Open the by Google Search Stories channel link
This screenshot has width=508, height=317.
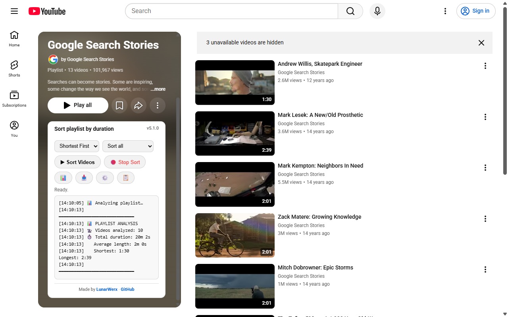87,59
